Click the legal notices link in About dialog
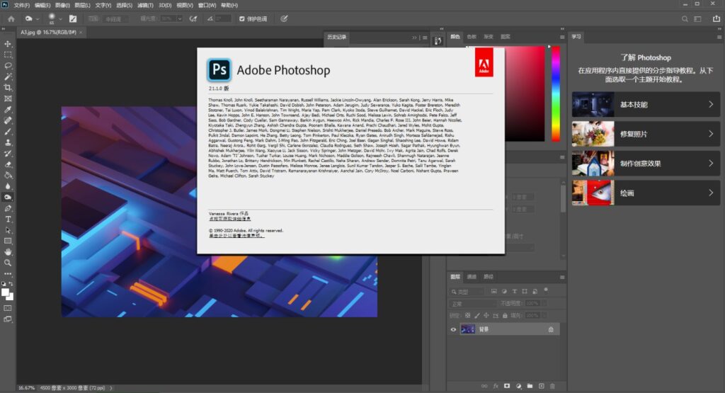Image resolution: width=725 pixels, height=393 pixels. pos(236,236)
